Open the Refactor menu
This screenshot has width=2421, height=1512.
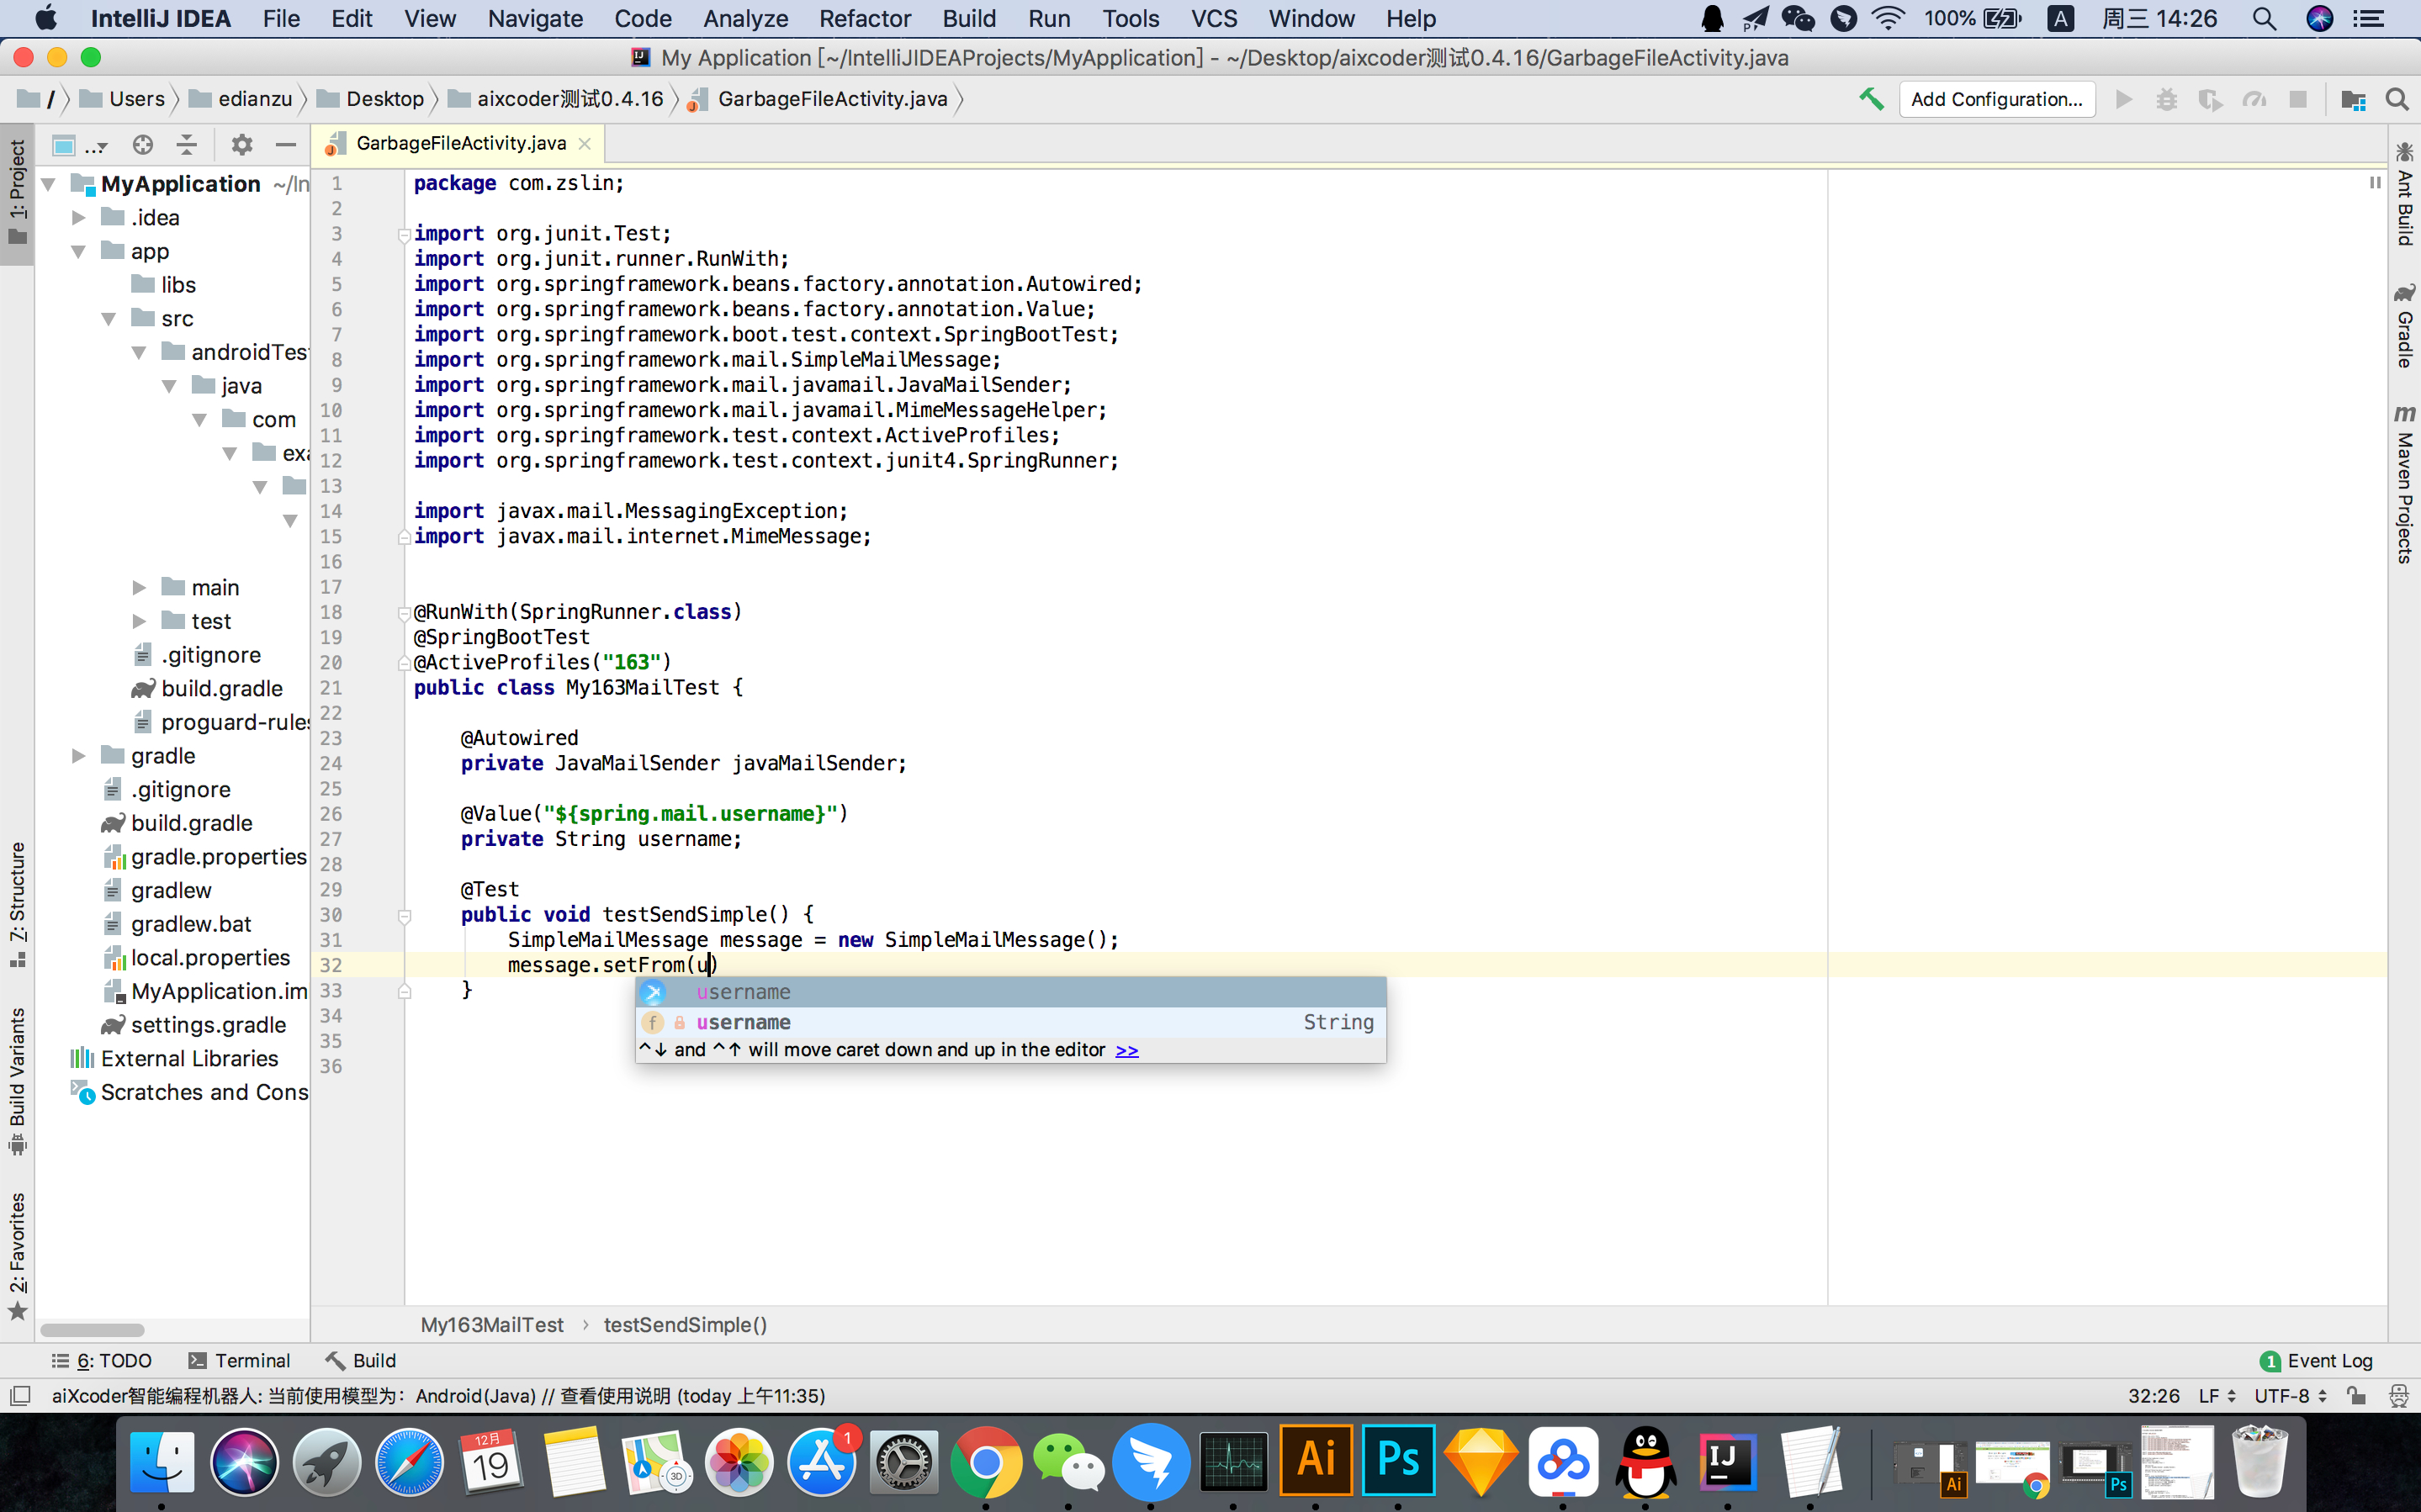pyautogui.click(x=864, y=18)
